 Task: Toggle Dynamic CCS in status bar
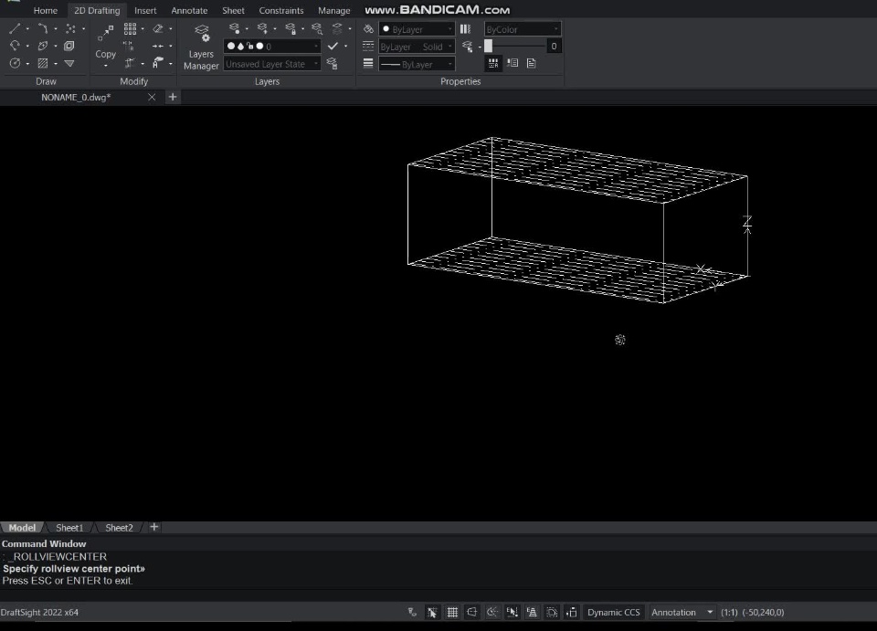click(614, 613)
